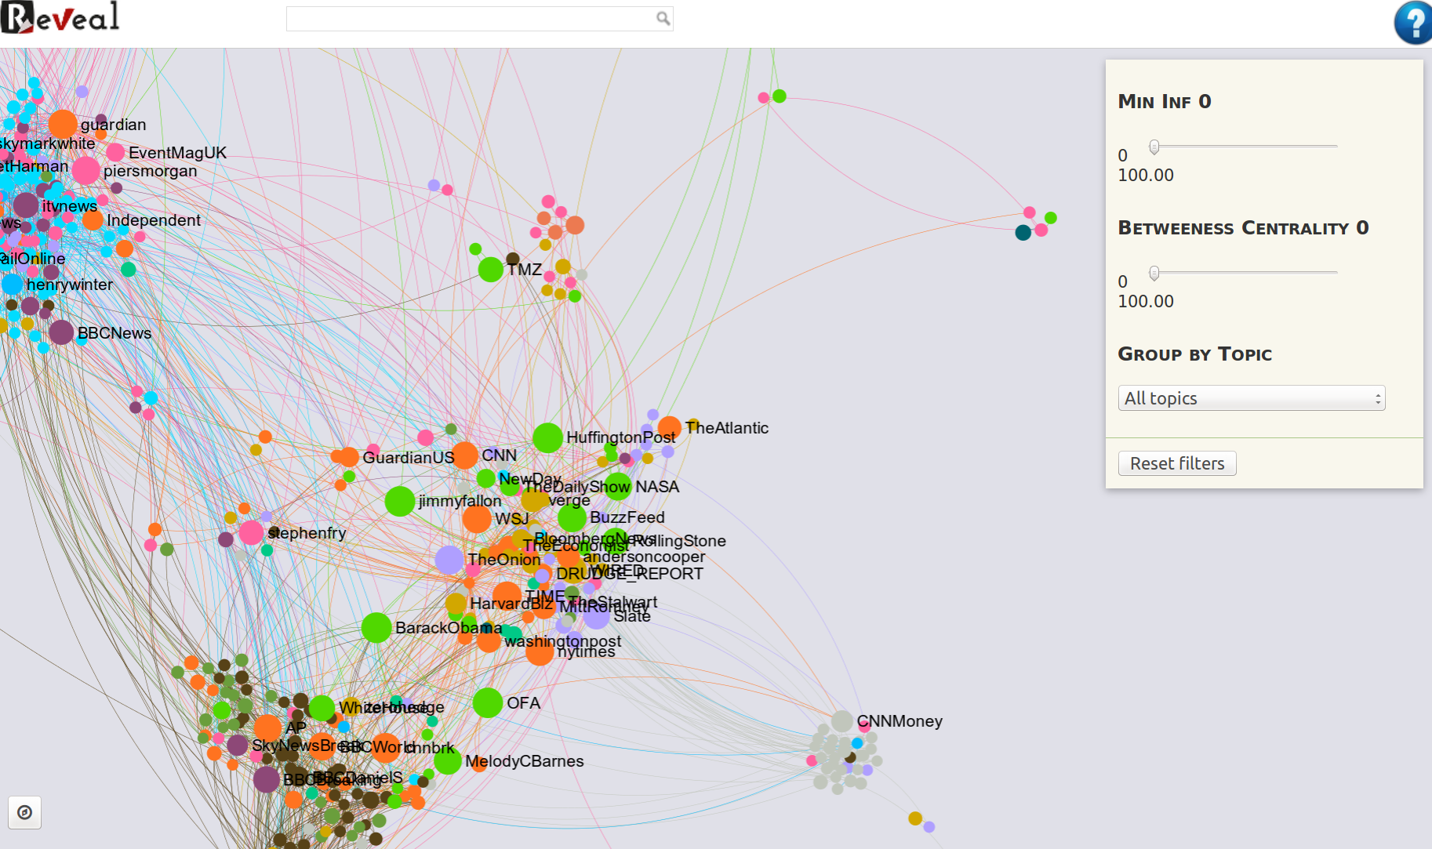The width and height of the screenshot is (1432, 849).
Task: Select the BBCNews purple node
Action: pos(61,332)
